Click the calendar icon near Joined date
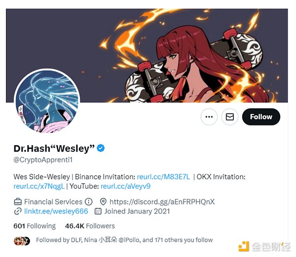 98,211
